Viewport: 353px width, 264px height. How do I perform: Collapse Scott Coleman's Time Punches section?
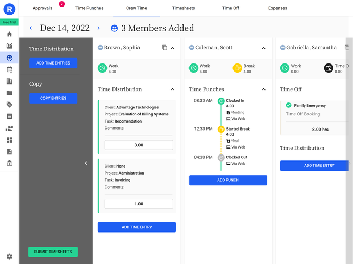coord(263,89)
